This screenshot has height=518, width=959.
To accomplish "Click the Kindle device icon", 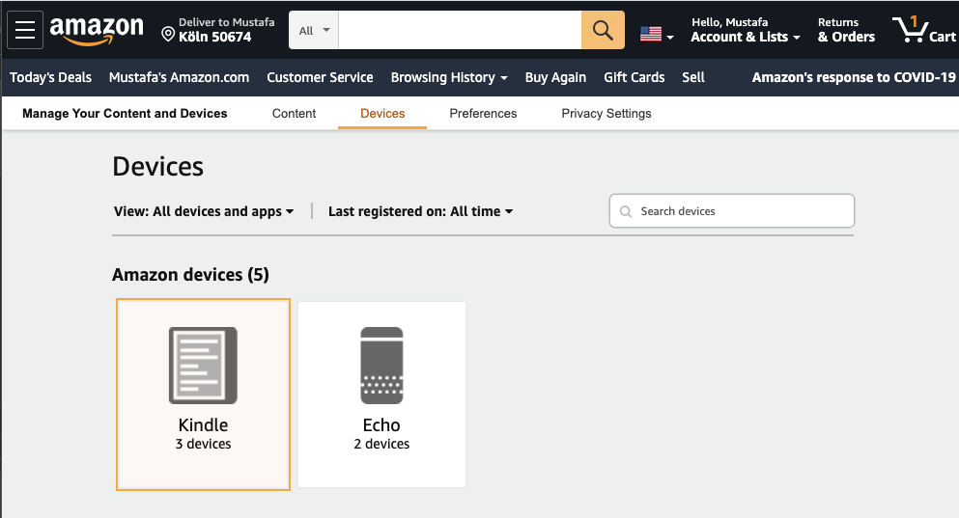I will (x=203, y=366).
